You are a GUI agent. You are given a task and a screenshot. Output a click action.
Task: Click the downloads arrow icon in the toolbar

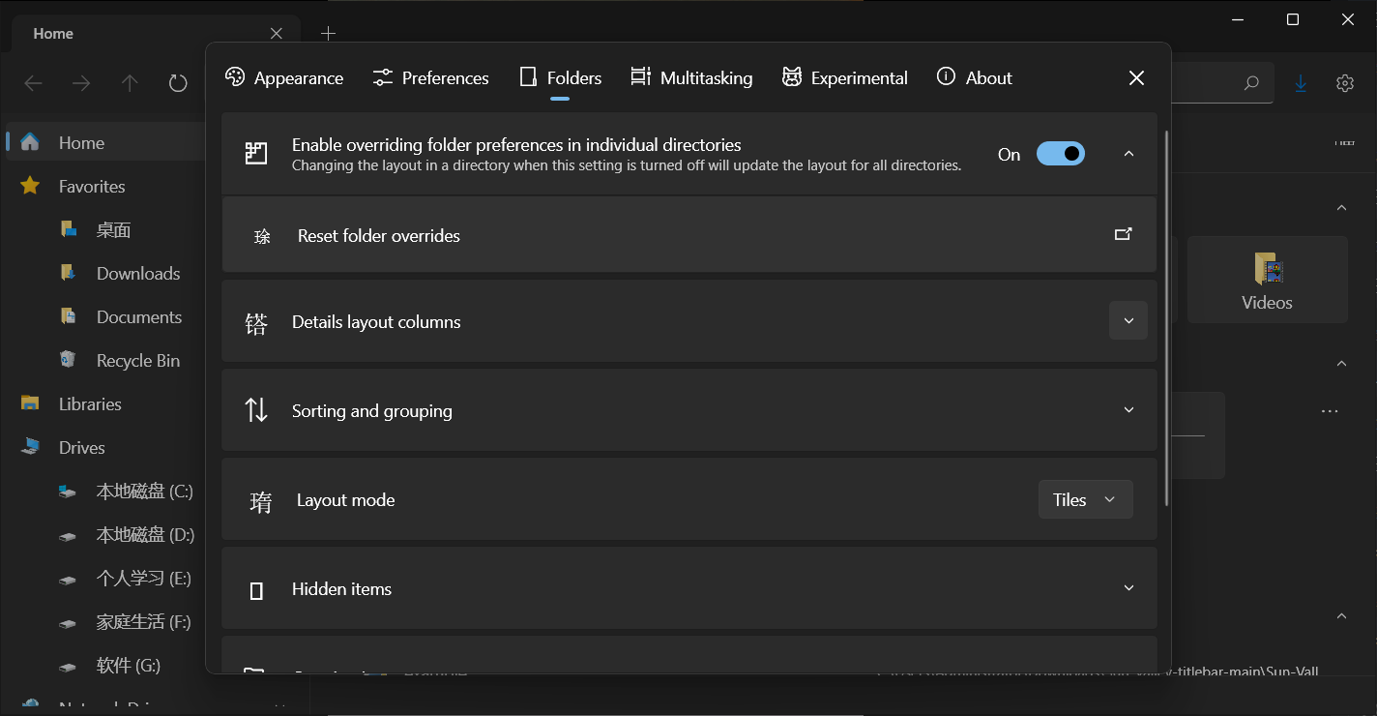pyautogui.click(x=1300, y=83)
